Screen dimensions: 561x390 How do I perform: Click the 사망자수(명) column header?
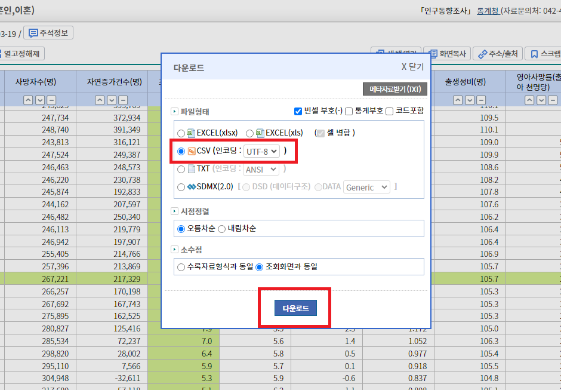[40, 82]
